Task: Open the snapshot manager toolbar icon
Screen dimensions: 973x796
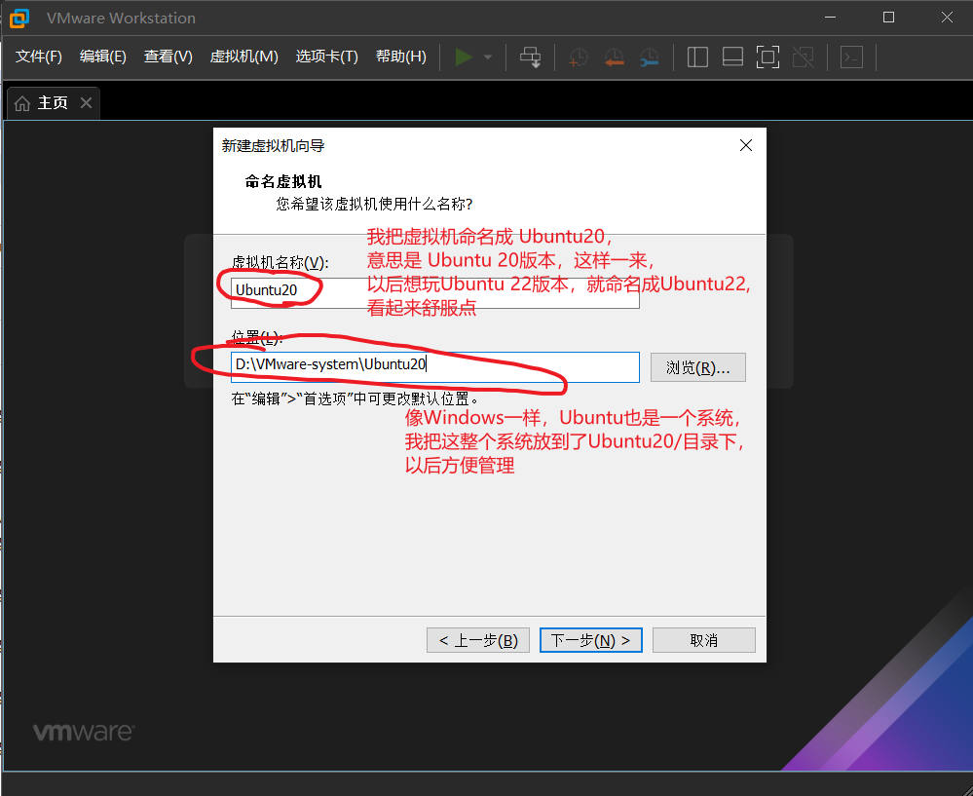Action: pos(649,57)
